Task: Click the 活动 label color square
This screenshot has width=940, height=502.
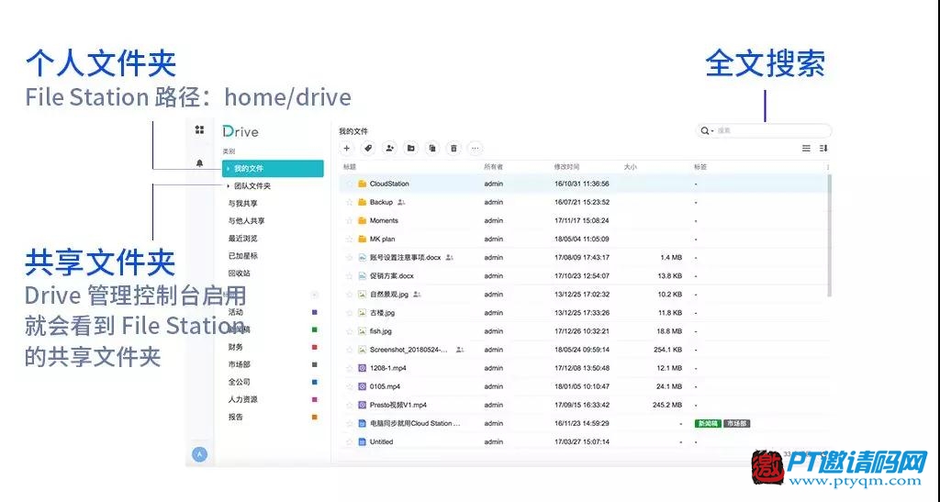Action: point(315,312)
